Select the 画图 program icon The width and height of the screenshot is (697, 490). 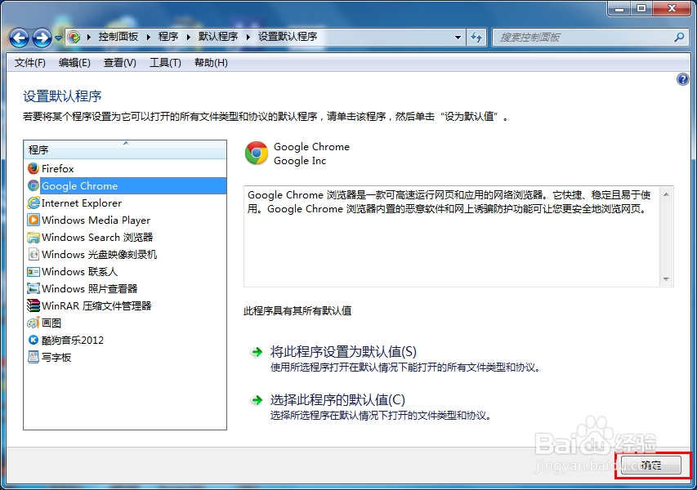click(x=34, y=323)
